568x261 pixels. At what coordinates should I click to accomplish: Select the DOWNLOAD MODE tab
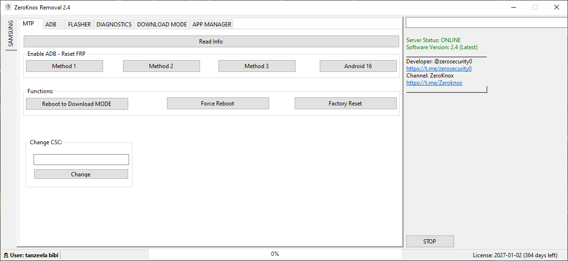pos(162,25)
